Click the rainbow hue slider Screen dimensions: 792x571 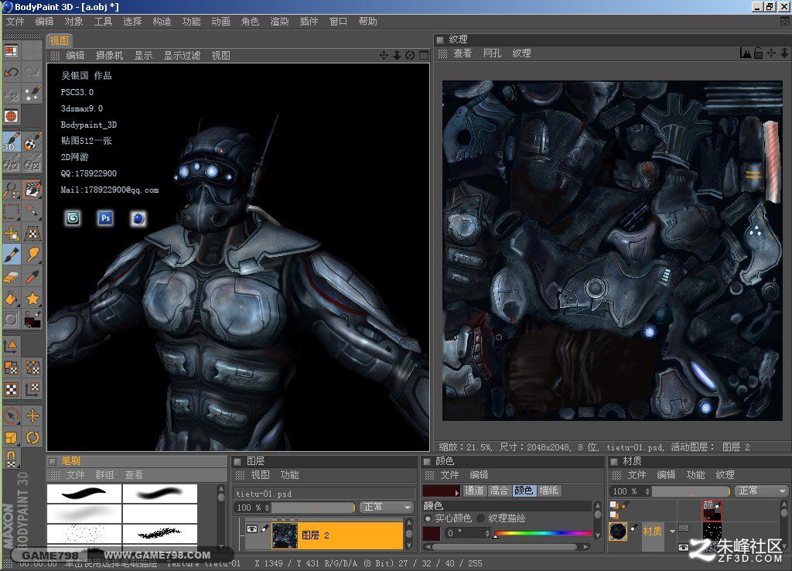click(x=543, y=532)
